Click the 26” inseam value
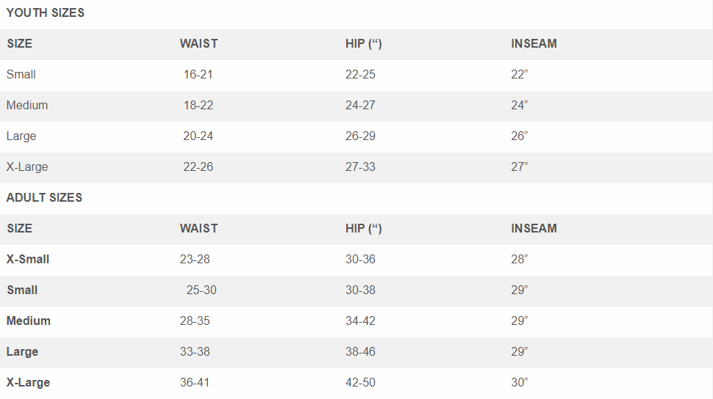The width and height of the screenshot is (713, 399). (520, 136)
